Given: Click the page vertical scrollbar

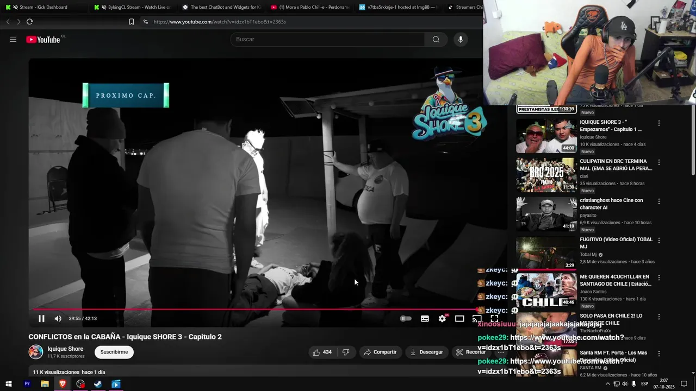Looking at the screenshot, I should coord(693,141).
